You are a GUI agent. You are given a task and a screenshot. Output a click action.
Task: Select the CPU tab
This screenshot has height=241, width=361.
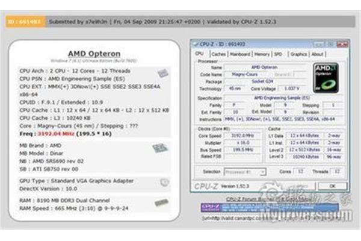(199, 54)
